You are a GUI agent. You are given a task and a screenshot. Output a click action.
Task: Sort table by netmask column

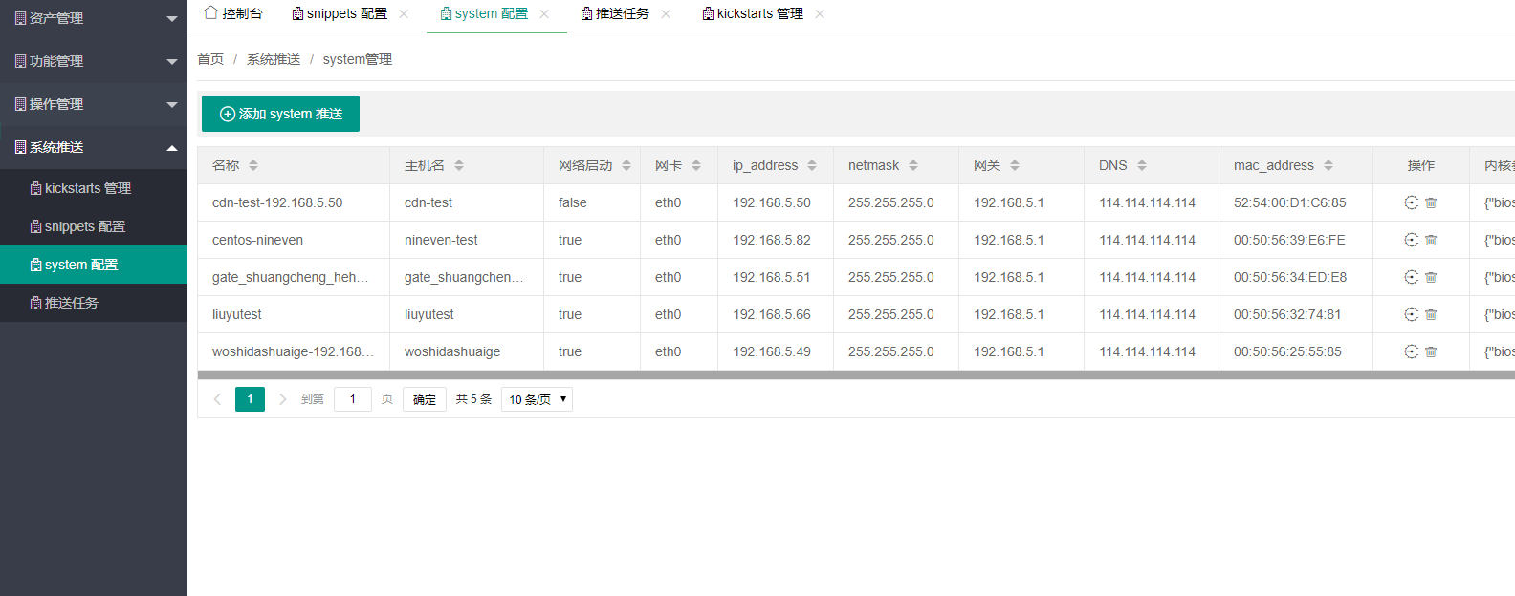[913, 165]
